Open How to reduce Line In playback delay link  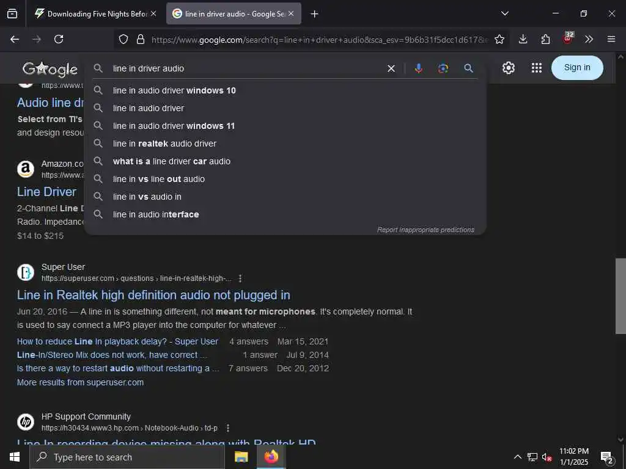tap(117, 342)
